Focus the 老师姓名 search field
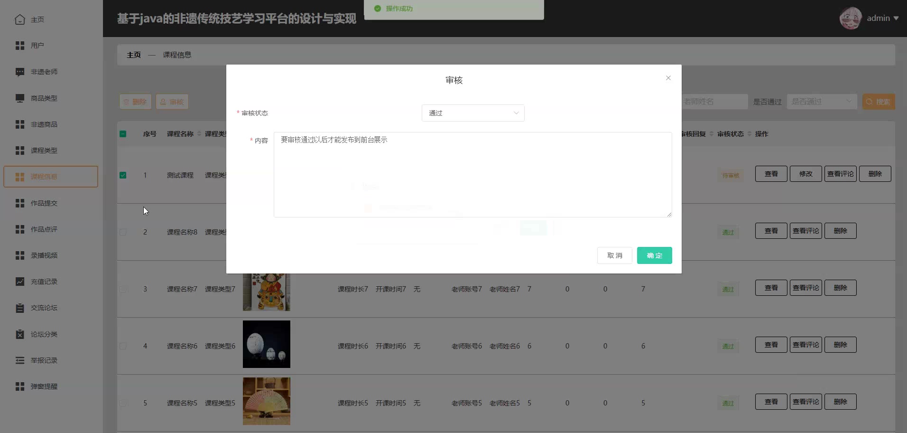 (x=714, y=102)
